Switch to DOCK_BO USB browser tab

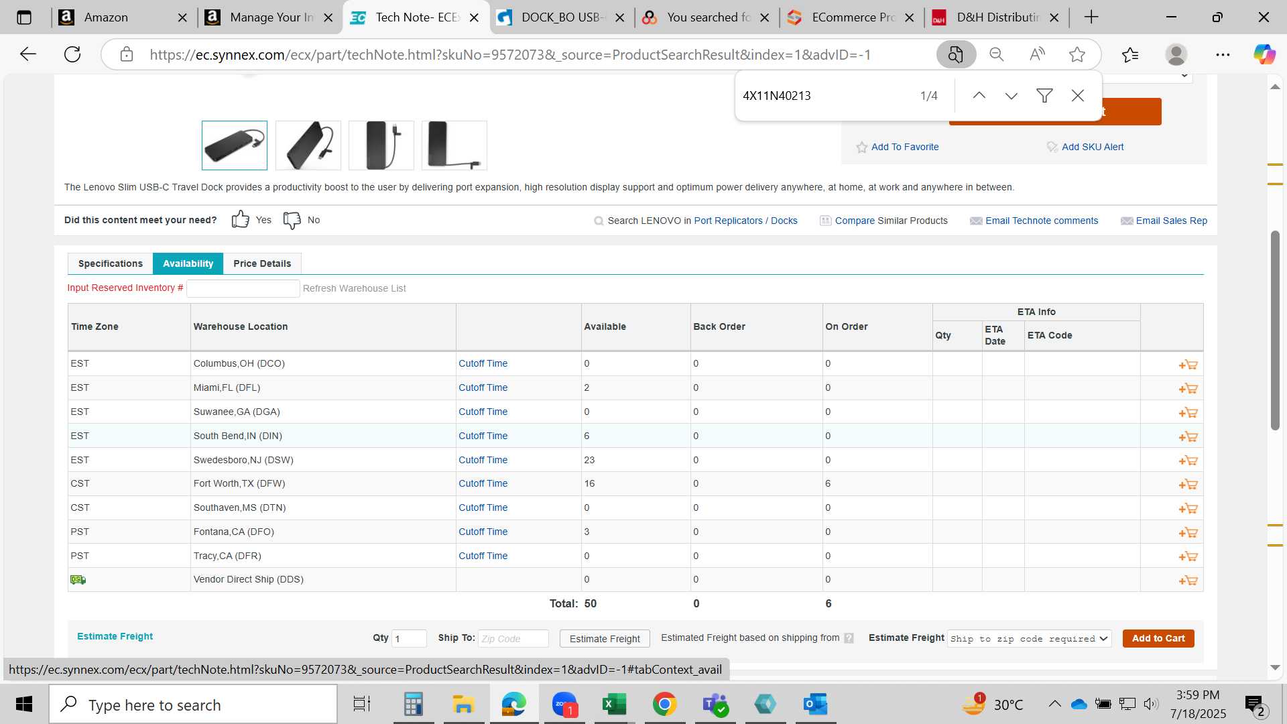point(560,17)
